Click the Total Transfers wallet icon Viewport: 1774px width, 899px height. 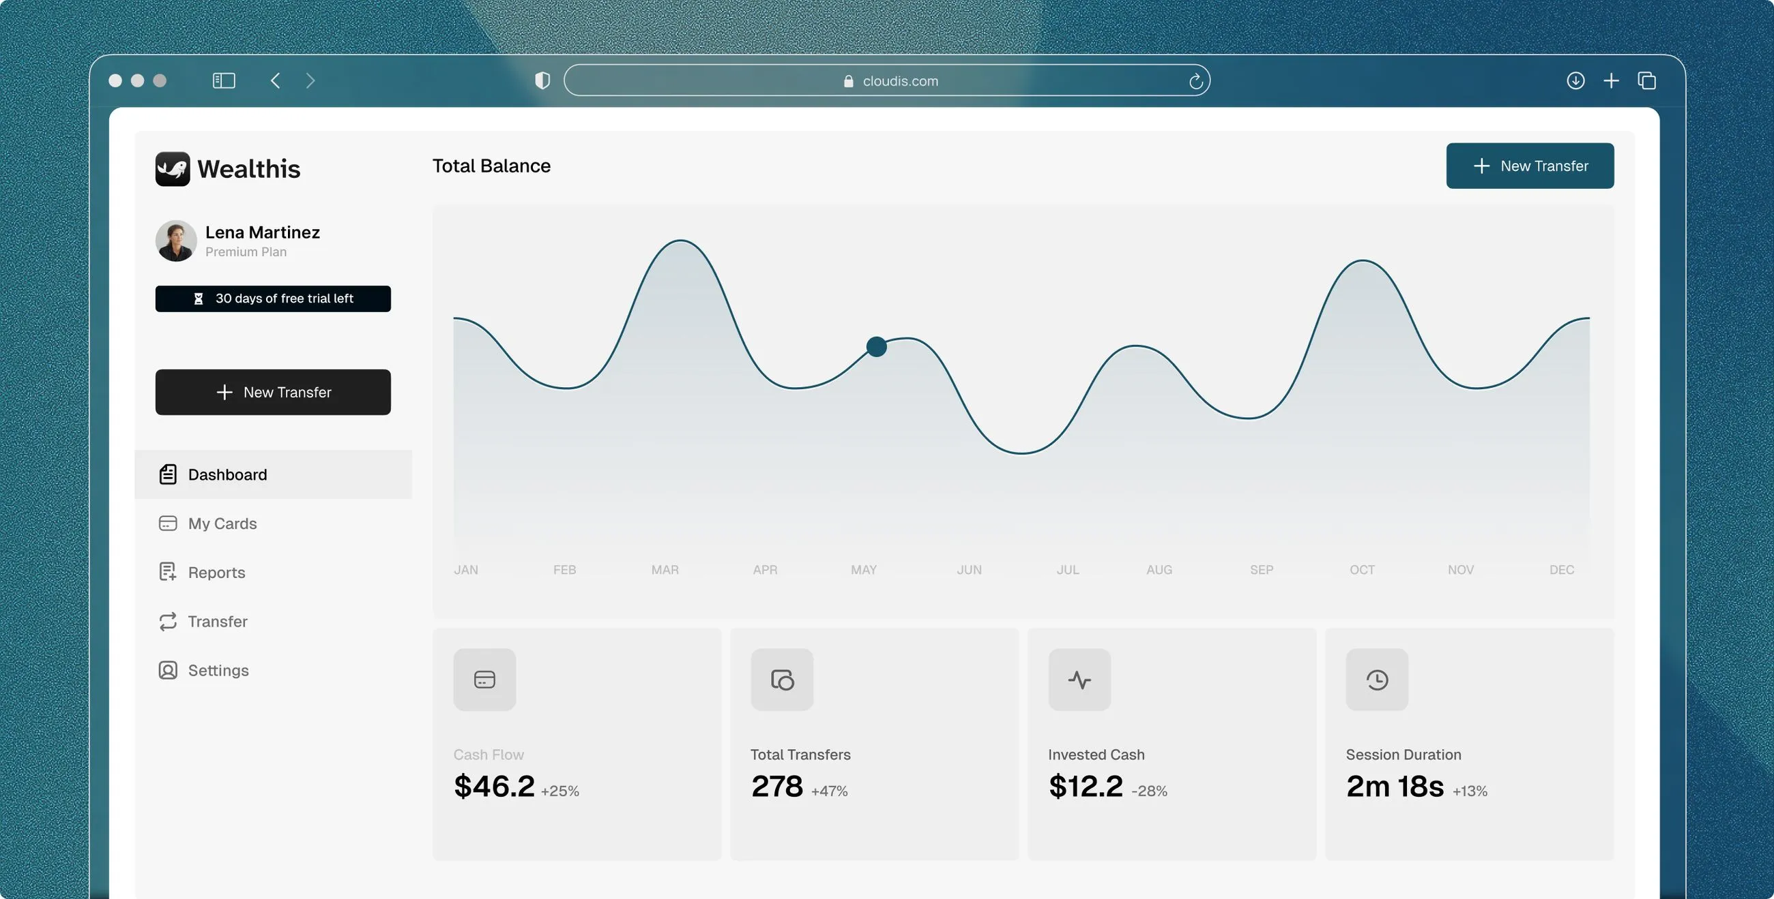point(782,680)
